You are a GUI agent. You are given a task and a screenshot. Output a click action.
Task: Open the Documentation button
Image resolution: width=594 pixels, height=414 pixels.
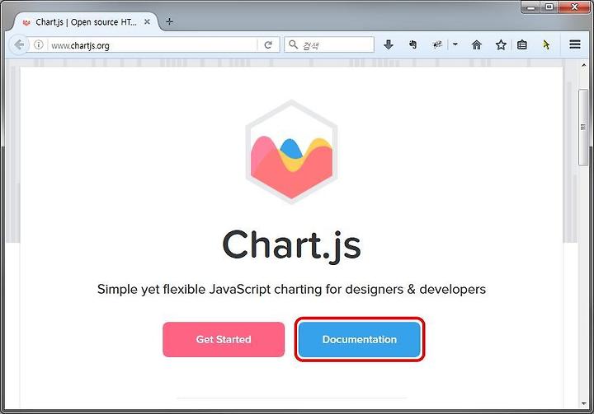(360, 339)
